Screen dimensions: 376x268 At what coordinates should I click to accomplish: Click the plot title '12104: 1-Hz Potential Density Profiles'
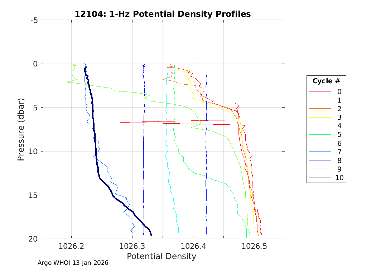(163, 14)
